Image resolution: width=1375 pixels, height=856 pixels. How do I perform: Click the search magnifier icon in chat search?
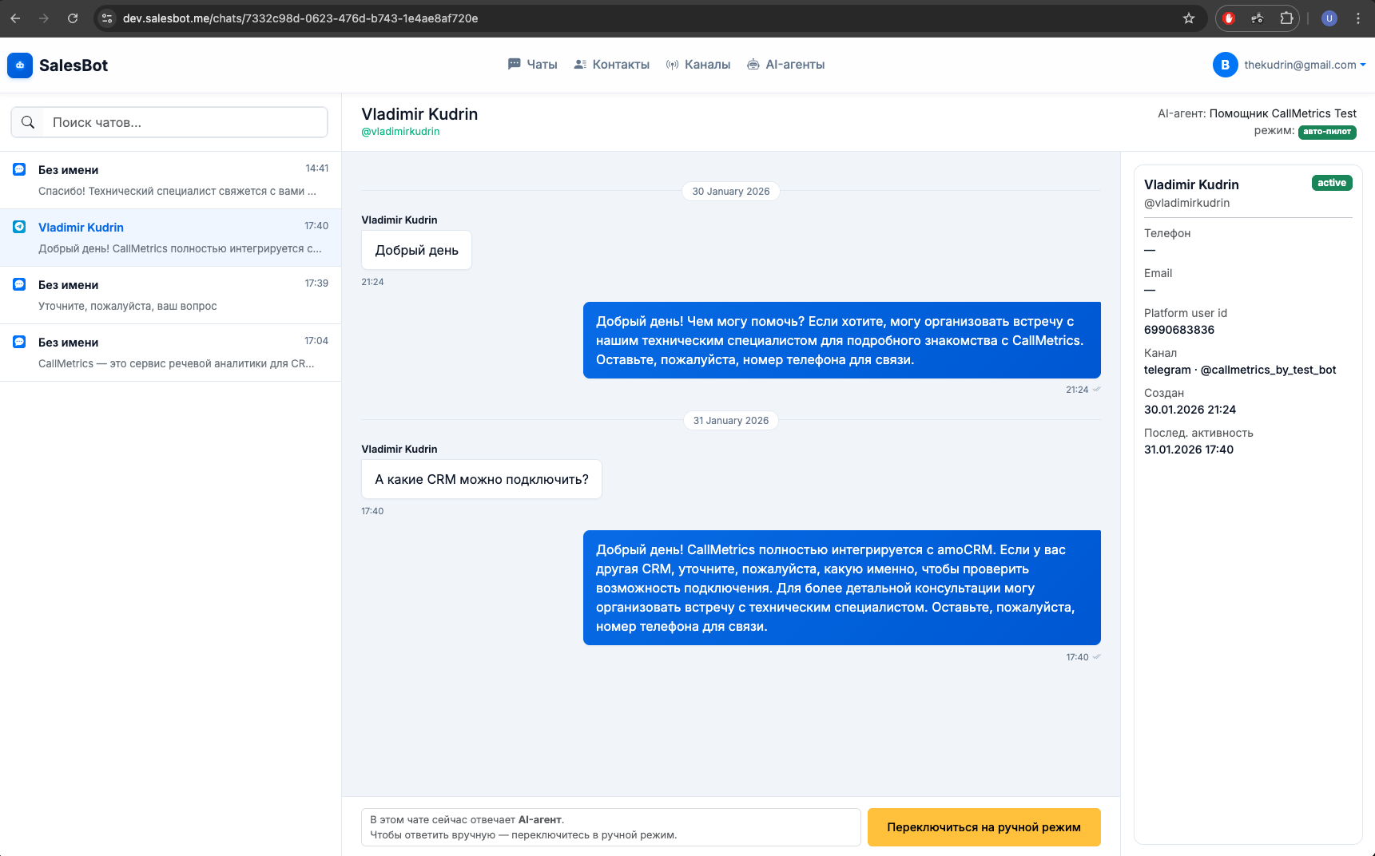coord(28,122)
